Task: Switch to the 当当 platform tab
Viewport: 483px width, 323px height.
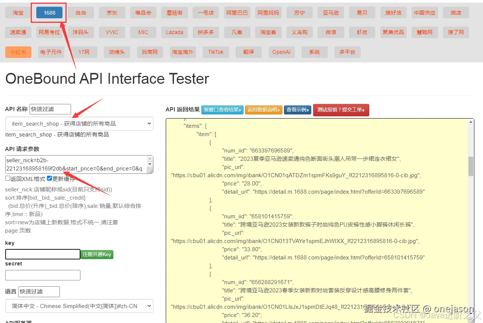Action: tap(80, 13)
